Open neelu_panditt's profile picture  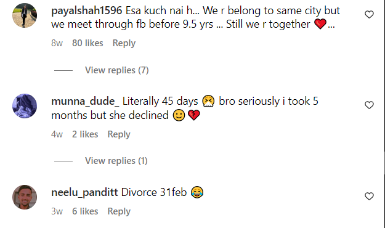coord(25,197)
